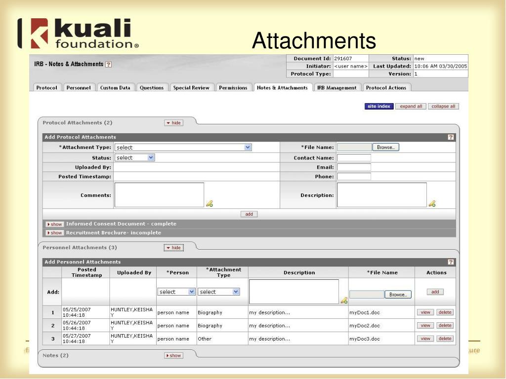The image size is (506, 379).
Task: Click the Email input field
Action: 354,167
